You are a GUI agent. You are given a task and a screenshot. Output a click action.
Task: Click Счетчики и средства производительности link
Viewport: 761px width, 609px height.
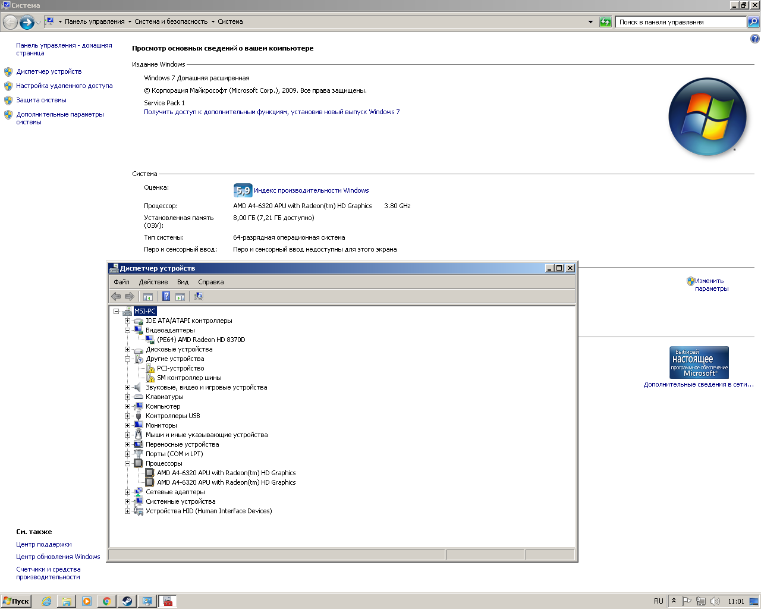(x=48, y=573)
